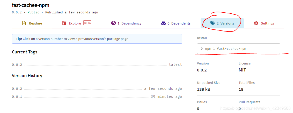
Task: Click the Tip banner about version numbers
Action: tap(97, 39)
